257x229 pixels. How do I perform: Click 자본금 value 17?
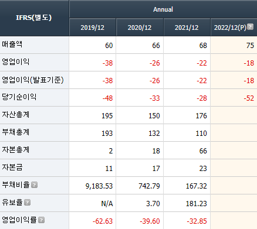pos(156,169)
